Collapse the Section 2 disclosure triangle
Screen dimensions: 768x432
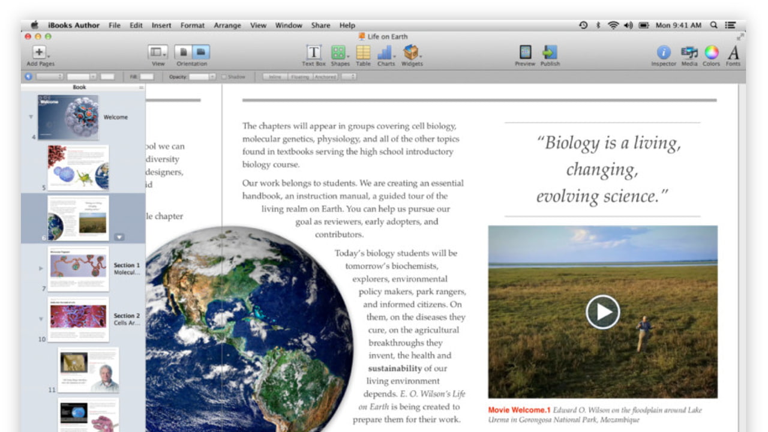pos(41,319)
